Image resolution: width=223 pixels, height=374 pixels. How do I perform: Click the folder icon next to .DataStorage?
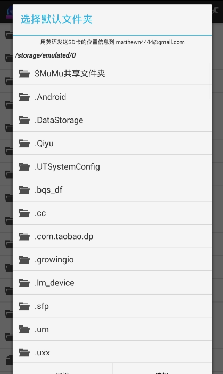pos(24,120)
